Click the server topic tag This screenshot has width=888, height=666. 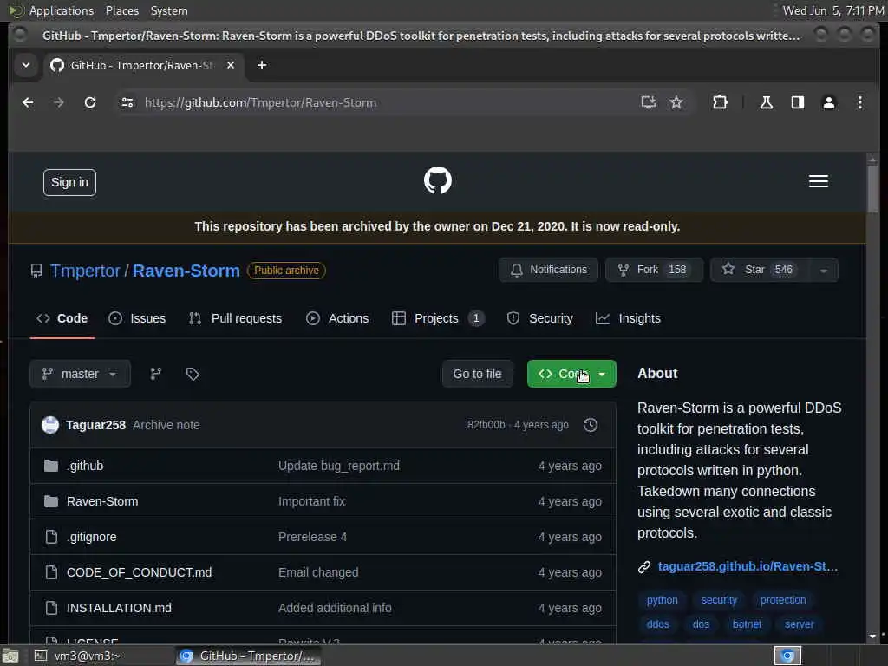pos(799,624)
